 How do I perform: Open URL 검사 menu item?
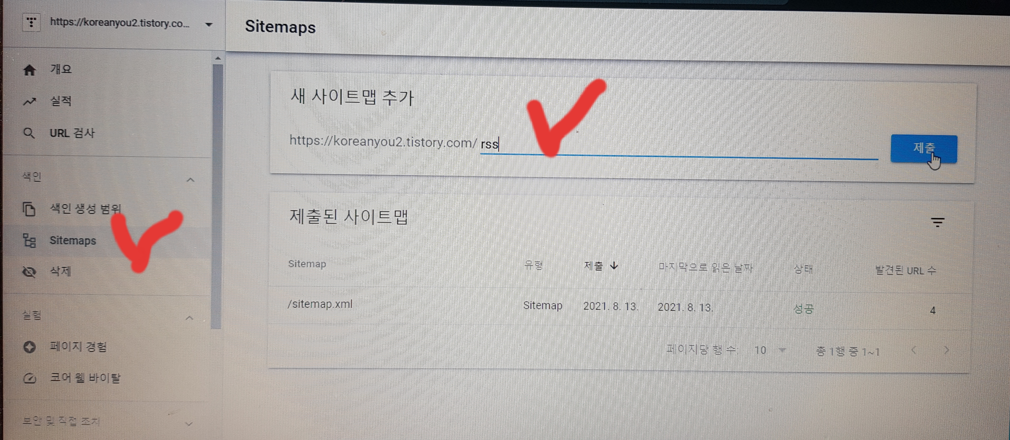72,133
